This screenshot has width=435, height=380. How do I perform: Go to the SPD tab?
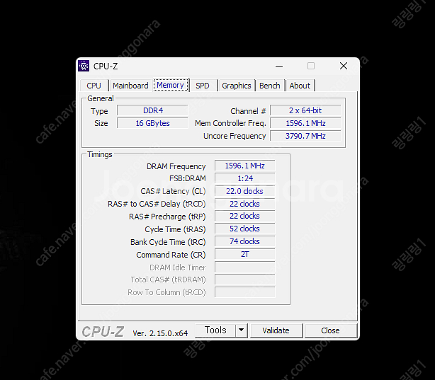coord(202,86)
